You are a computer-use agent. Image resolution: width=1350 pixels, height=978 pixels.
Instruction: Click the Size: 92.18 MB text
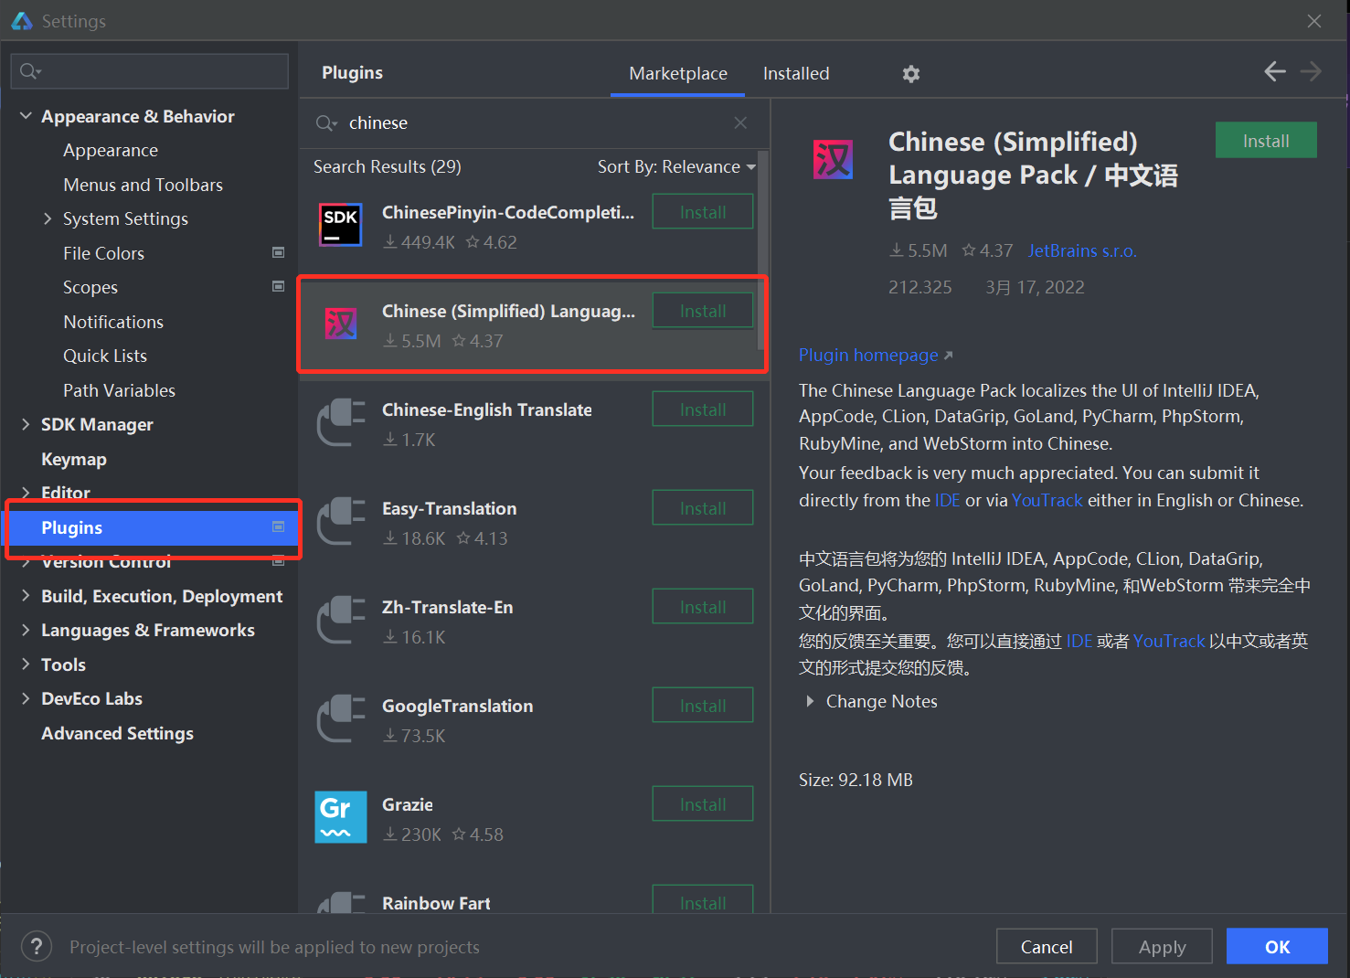click(x=856, y=780)
